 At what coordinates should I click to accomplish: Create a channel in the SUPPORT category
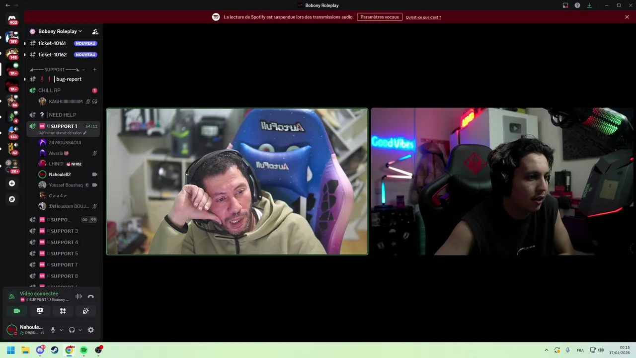coord(94,70)
